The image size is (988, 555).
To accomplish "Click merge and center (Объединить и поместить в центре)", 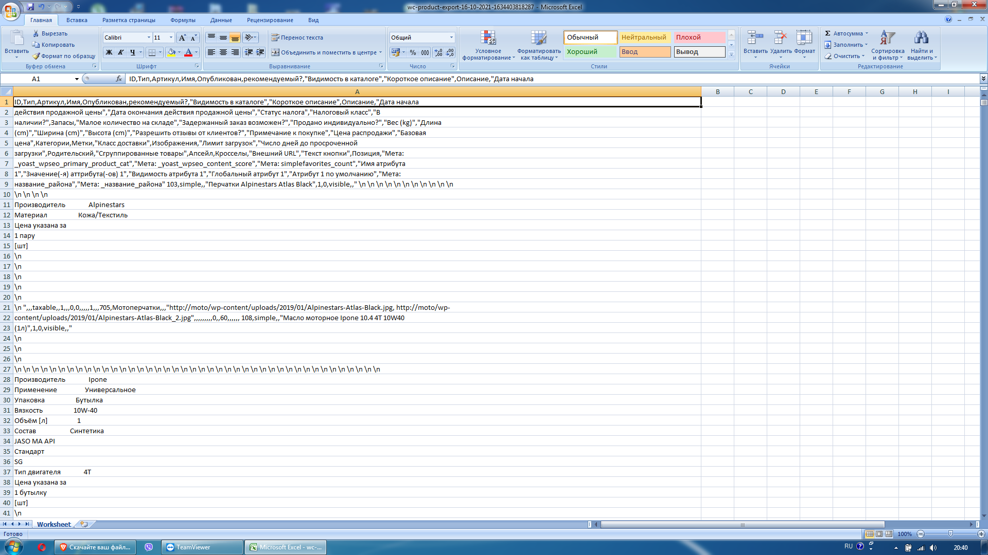I will tap(324, 52).
